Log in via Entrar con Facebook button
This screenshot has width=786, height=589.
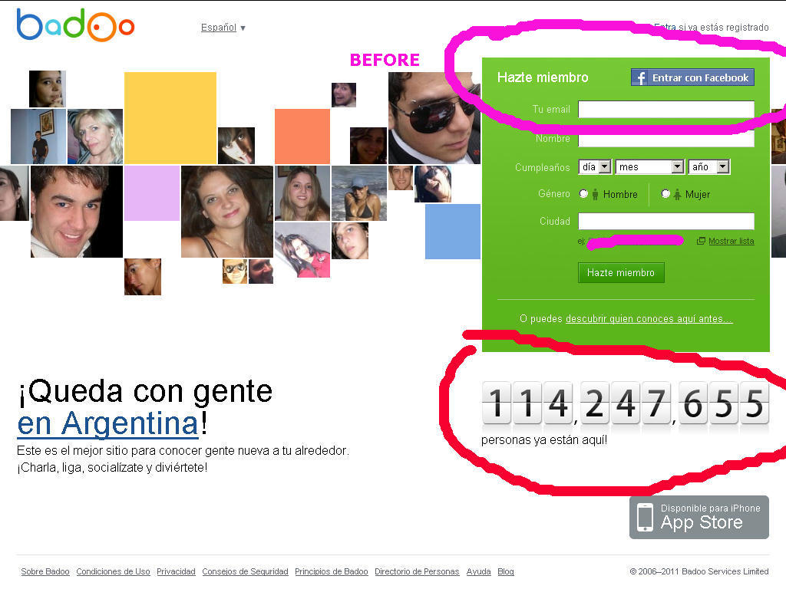[692, 77]
